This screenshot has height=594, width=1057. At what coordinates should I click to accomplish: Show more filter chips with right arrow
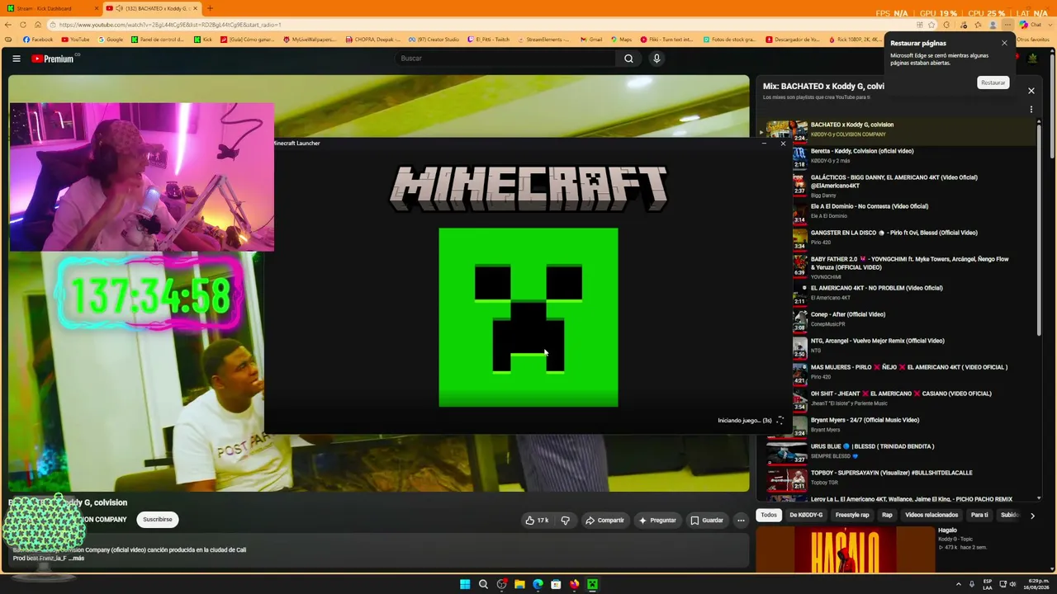pyautogui.click(x=1031, y=516)
